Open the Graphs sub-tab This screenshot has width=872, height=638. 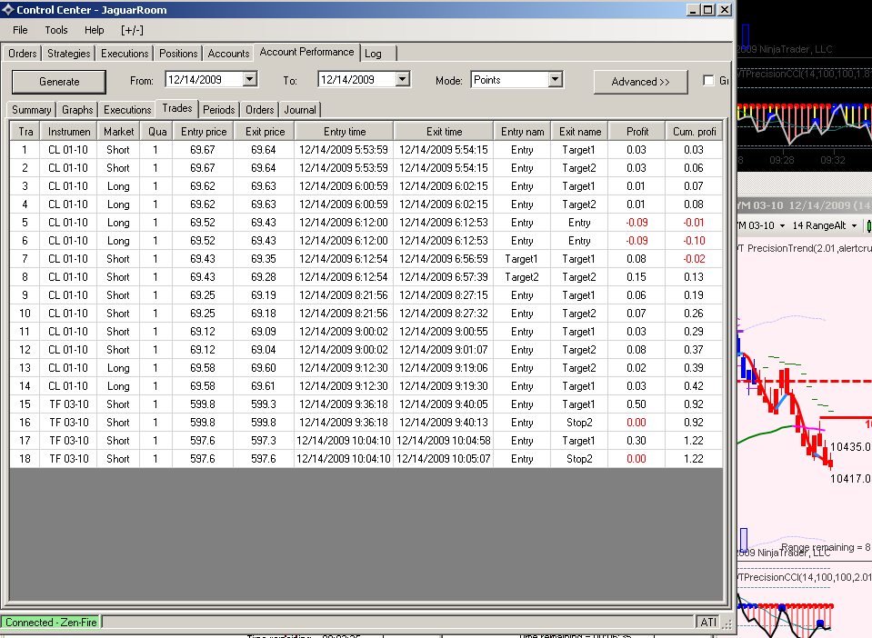point(77,109)
